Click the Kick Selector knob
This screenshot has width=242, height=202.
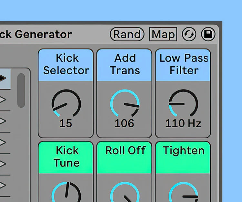coord(66,103)
